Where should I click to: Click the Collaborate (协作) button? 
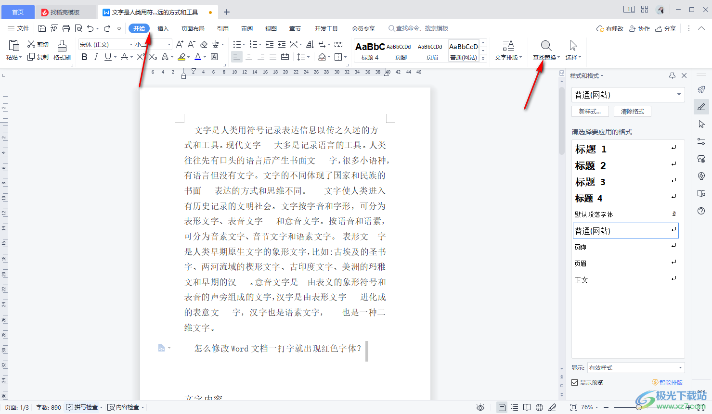(640, 28)
